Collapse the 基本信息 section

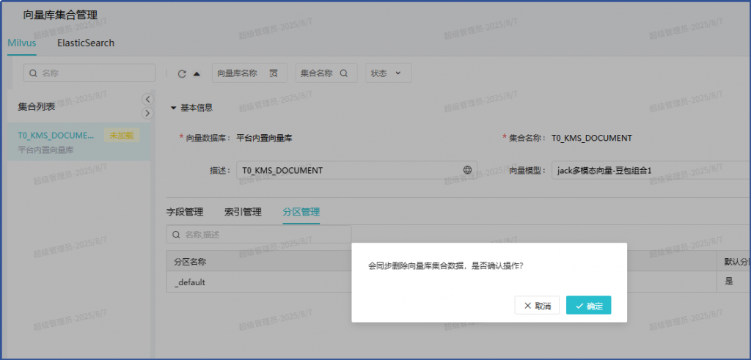pyautogui.click(x=174, y=108)
